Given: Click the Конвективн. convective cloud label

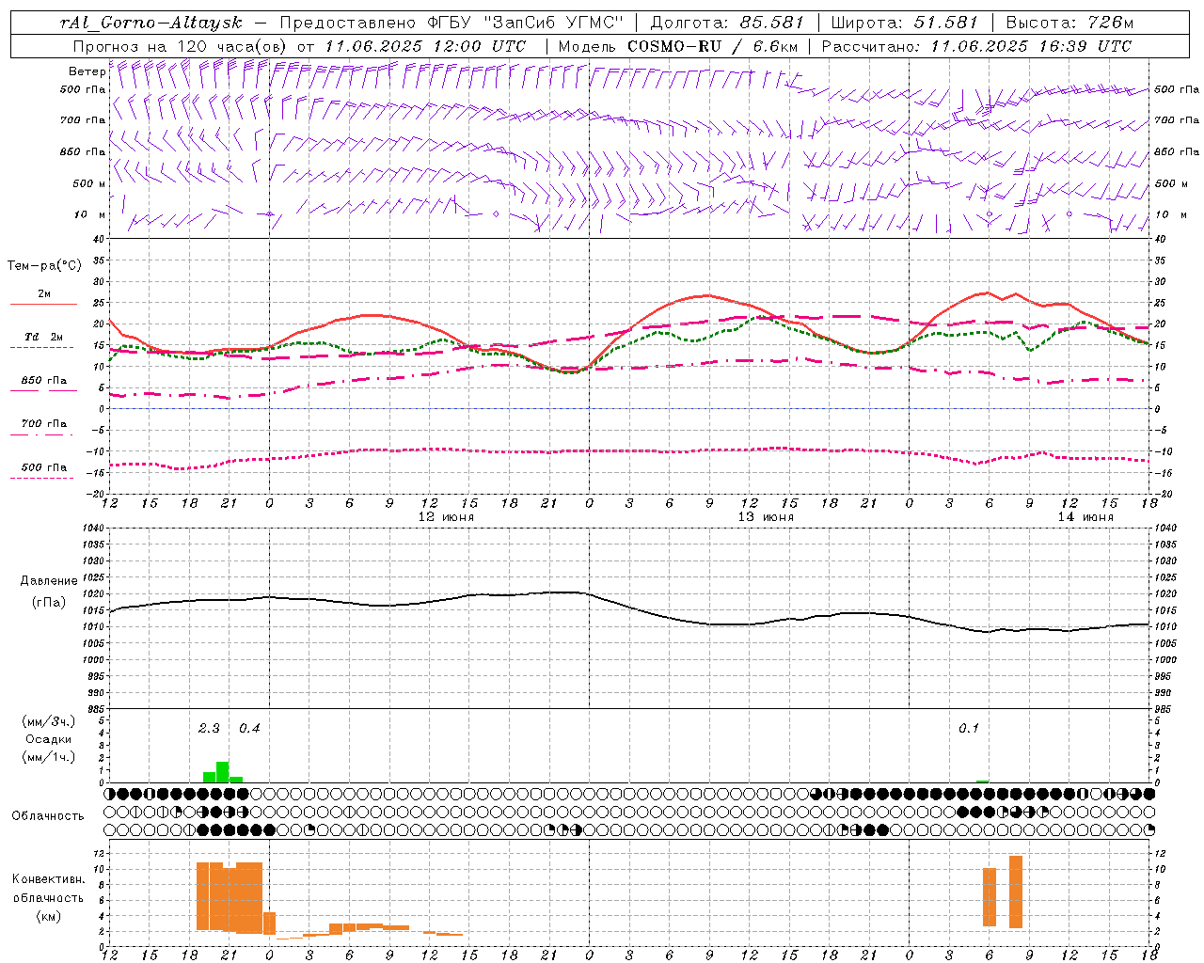Looking at the screenshot, I should (49, 879).
